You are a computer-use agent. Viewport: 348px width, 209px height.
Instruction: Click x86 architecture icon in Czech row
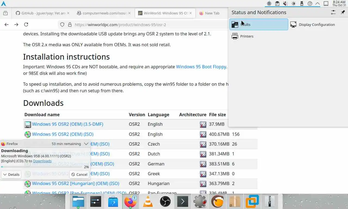203,145
